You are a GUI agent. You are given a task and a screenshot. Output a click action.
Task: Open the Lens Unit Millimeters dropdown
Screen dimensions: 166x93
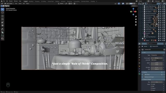pyautogui.click(x=157, y=60)
